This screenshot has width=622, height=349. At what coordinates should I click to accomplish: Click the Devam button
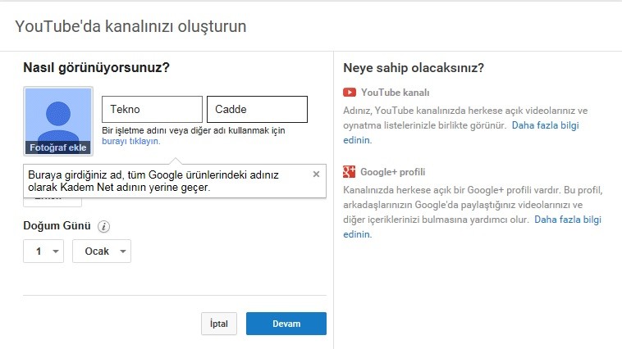coord(286,324)
